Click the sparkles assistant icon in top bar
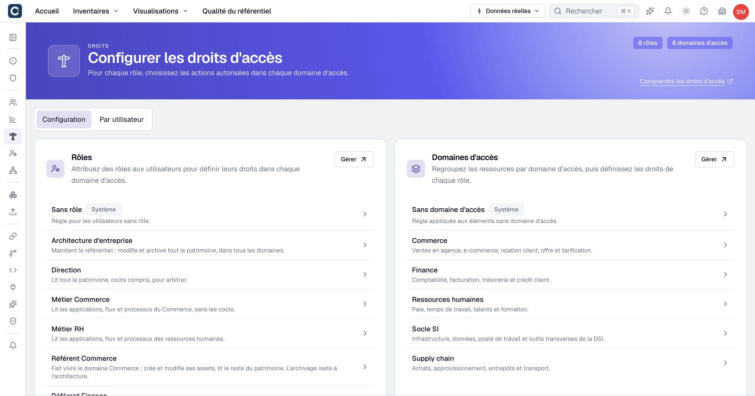The height and width of the screenshot is (396, 755). click(x=650, y=11)
